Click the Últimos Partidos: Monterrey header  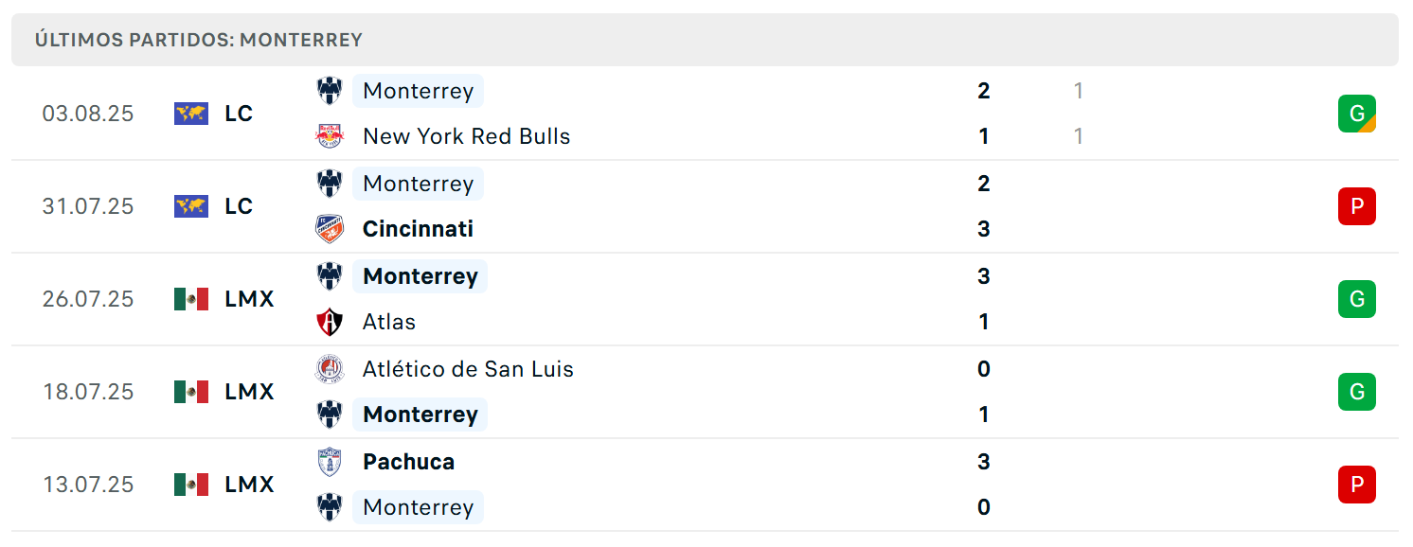coord(199,40)
